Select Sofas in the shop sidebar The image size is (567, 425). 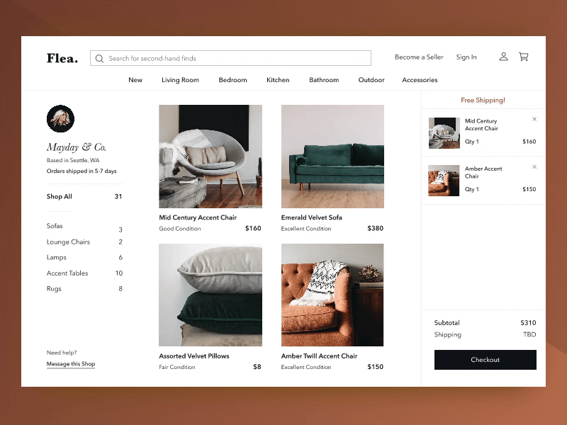coord(55,226)
